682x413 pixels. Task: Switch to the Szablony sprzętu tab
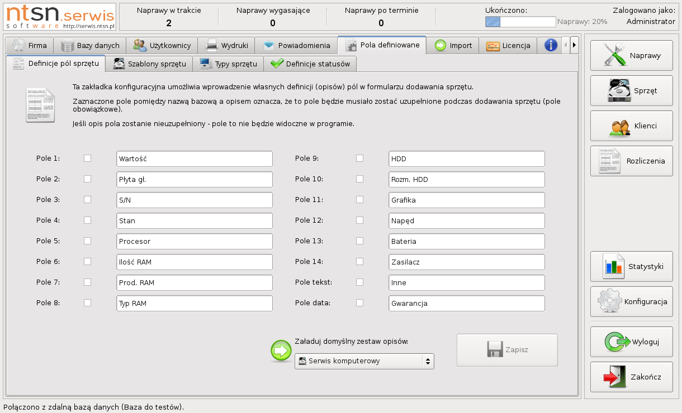pyautogui.click(x=150, y=64)
